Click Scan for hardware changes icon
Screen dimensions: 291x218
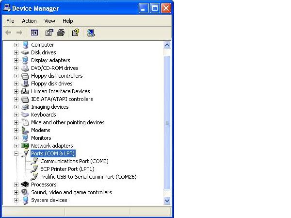click(x=91, y=33)
